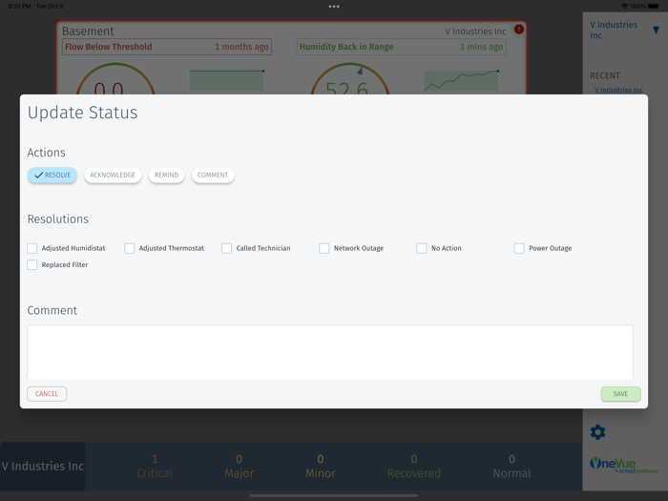Image resolution: width=668 pixels, height=501 pixels.
Task: Save the status update
Action: coord(620,394)
